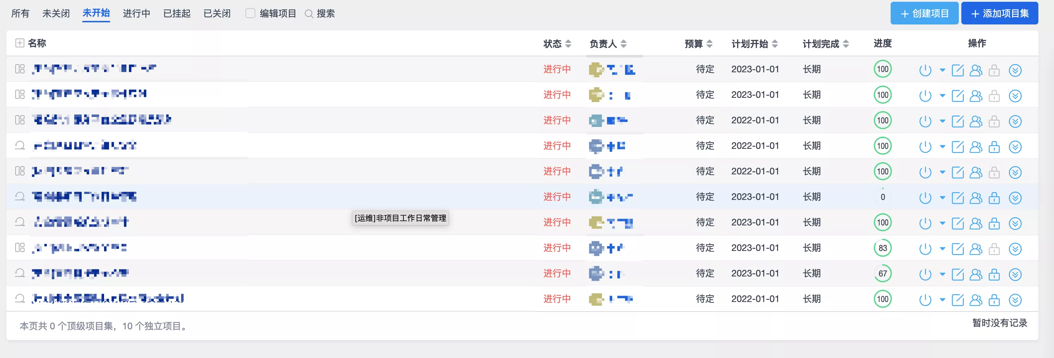
Task: Sort the list by 预算 column
Action: pos(710,44)
